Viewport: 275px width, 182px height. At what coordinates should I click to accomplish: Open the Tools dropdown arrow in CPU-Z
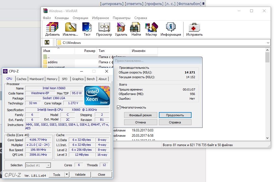point(67,175)
